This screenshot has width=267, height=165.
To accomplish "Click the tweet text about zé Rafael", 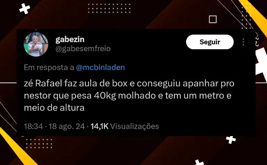I will [x=129, y=96].
